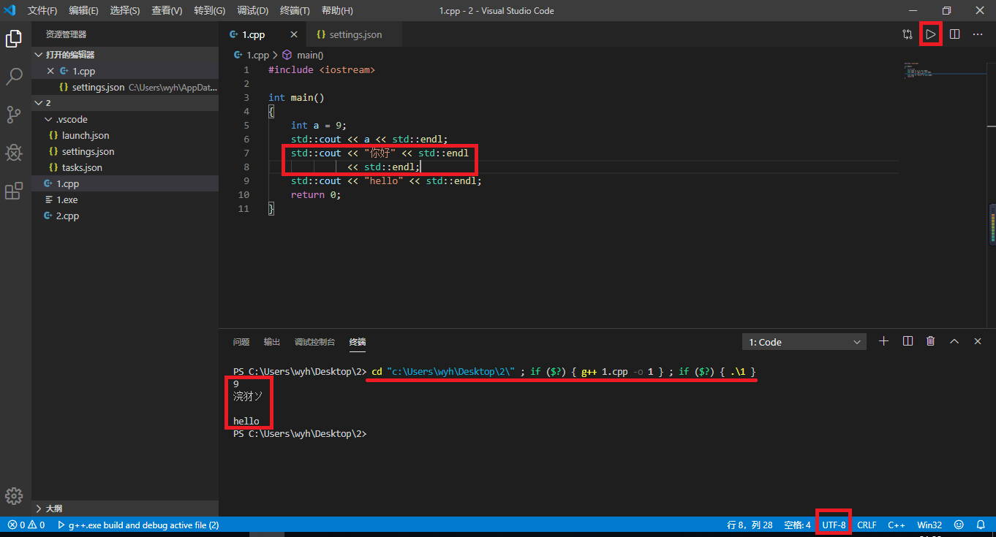Change file encoding by clicking UTF-8

833,525
